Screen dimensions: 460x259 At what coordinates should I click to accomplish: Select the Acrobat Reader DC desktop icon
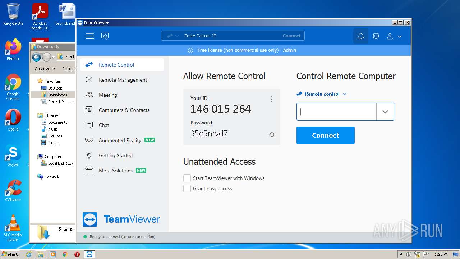click(x=40, y=17)
